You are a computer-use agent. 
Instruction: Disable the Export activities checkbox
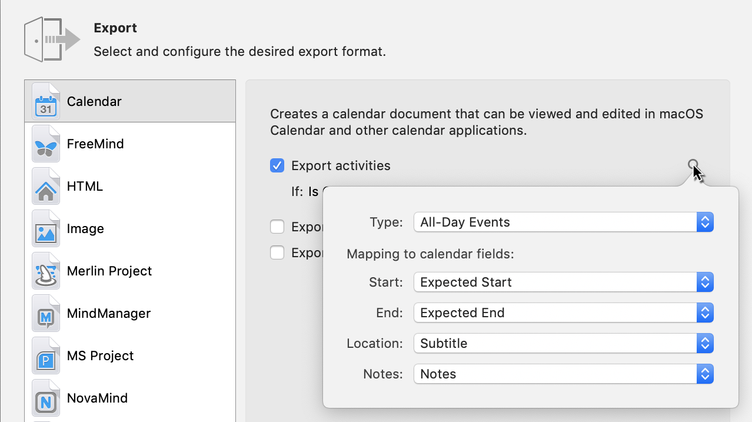277,165
